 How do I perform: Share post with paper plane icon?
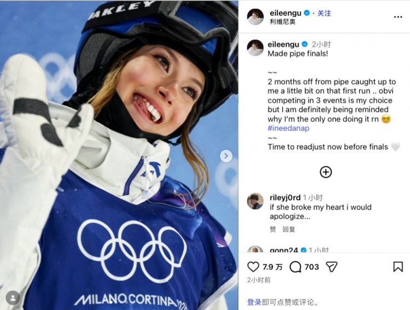[332, 267]
